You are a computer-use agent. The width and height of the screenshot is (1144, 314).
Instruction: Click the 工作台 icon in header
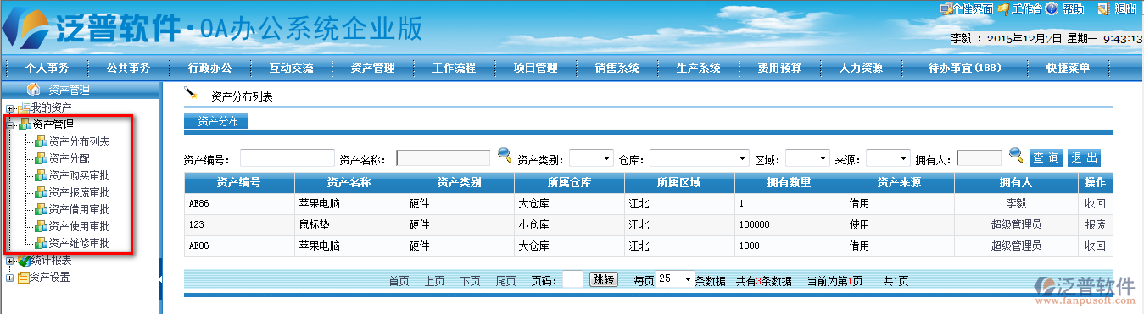[1003, 8]
